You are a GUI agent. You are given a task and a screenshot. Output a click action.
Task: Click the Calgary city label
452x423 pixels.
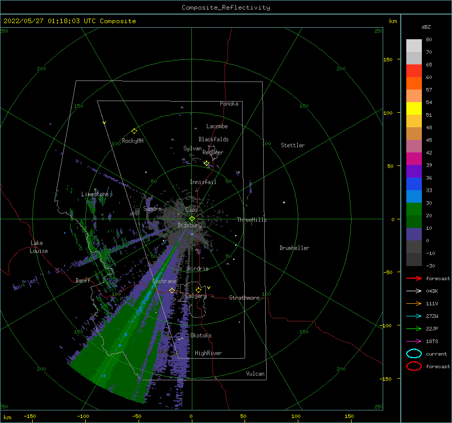196,296
